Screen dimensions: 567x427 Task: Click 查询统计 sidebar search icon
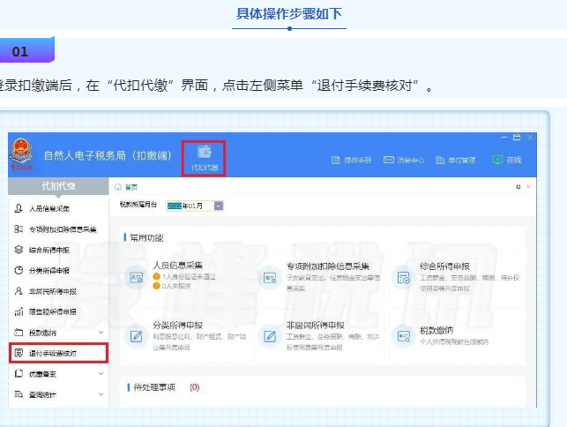tap(19, 394)
